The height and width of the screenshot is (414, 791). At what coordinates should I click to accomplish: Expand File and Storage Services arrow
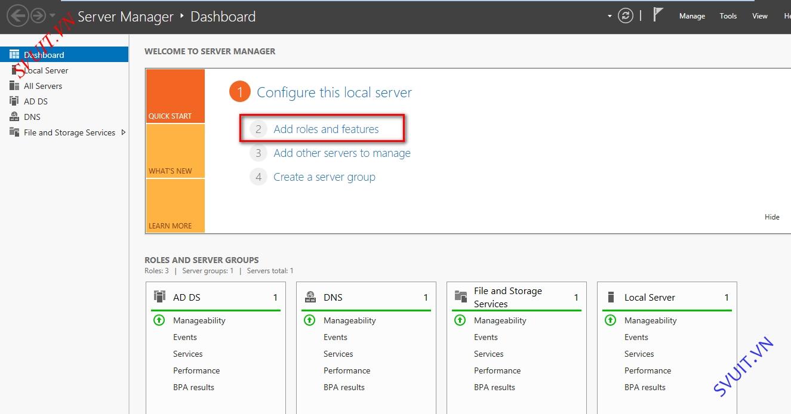(x=124, y=132)
